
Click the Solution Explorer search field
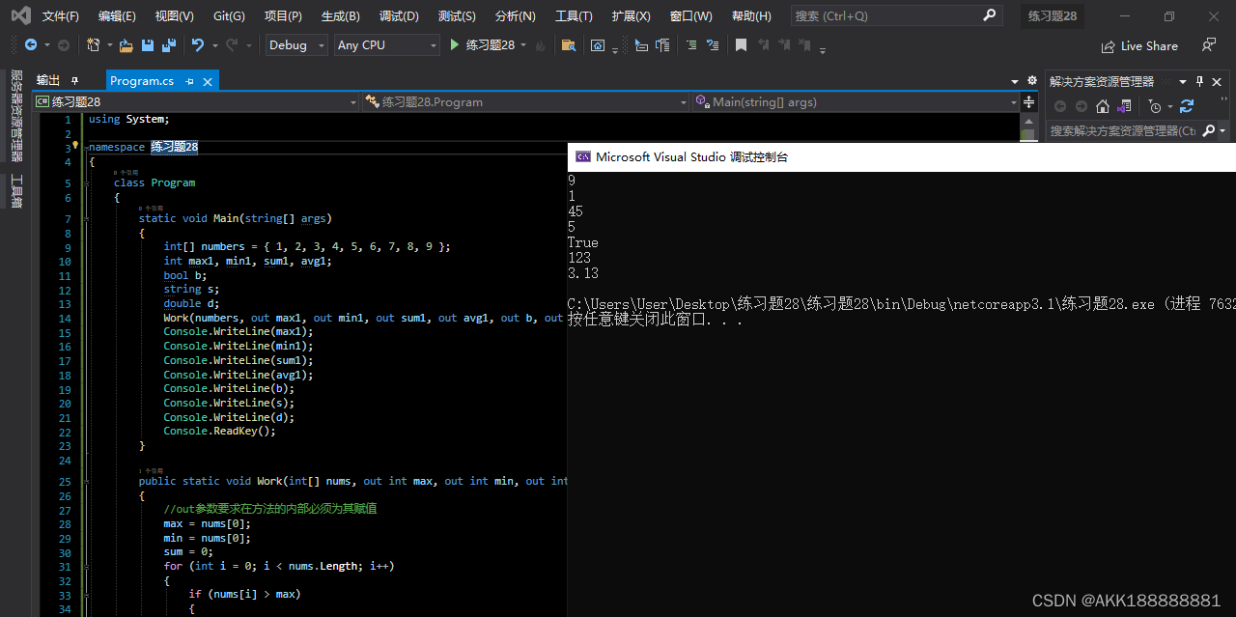pos(1123,130)
